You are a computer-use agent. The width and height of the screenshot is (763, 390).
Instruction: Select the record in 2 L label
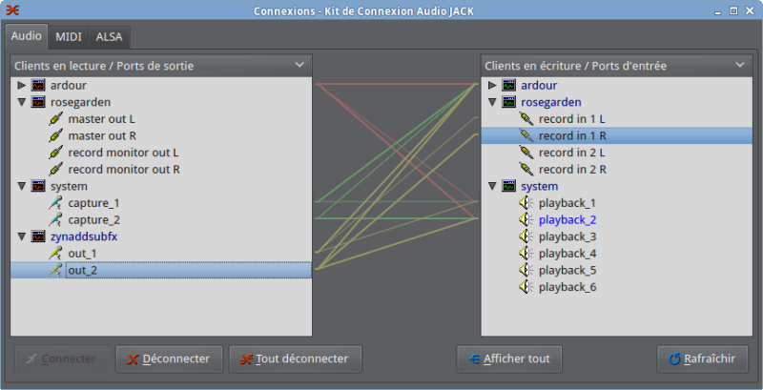tap(571, 153)
